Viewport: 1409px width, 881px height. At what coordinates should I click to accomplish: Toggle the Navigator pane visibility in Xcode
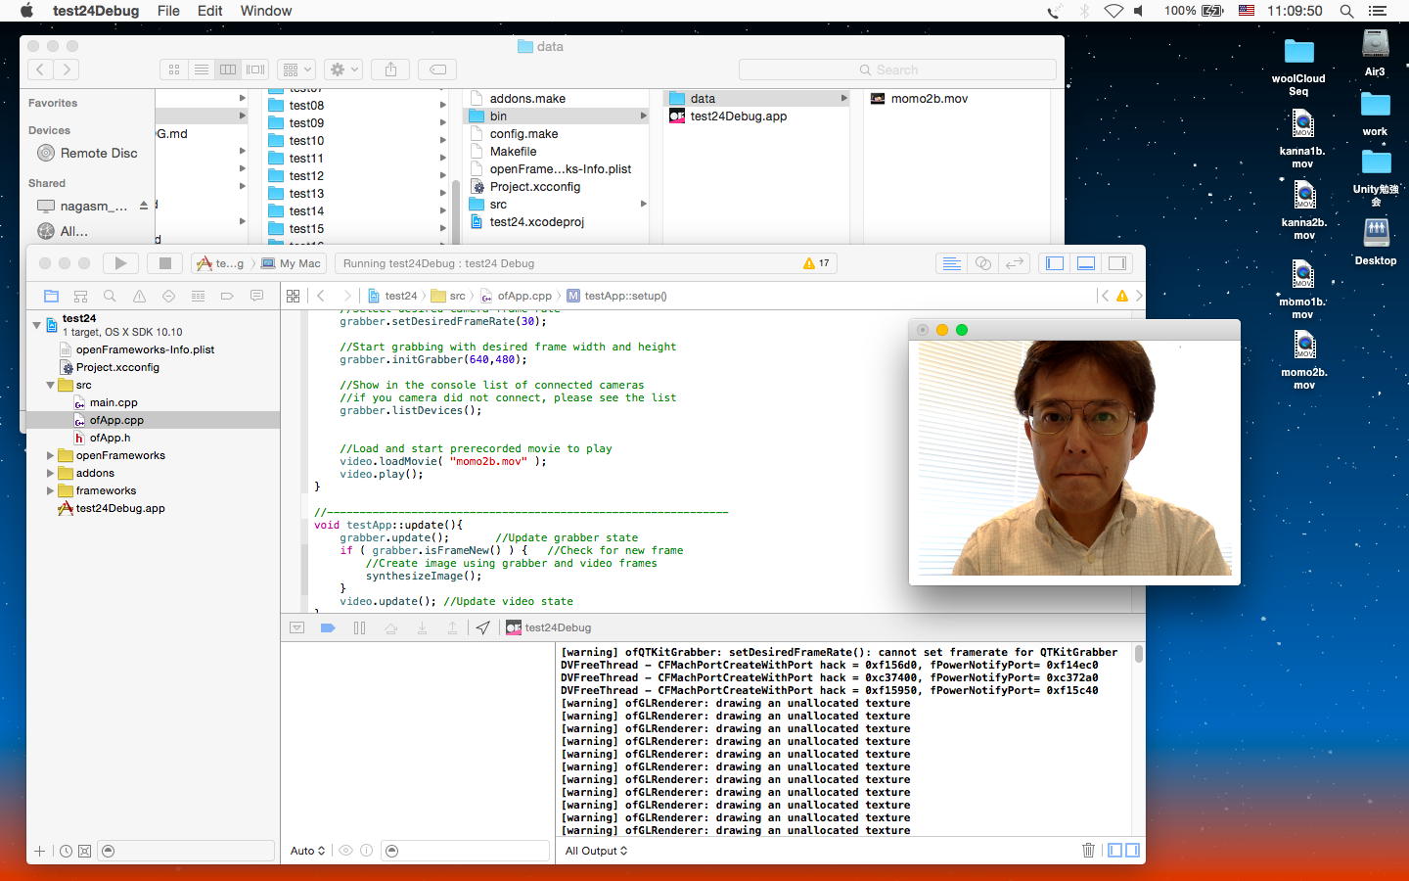pyautogui.click(x=1055, y=263)
